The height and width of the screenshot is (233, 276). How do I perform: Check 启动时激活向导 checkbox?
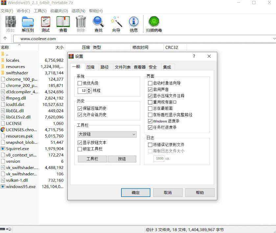[x=150, y=83]
